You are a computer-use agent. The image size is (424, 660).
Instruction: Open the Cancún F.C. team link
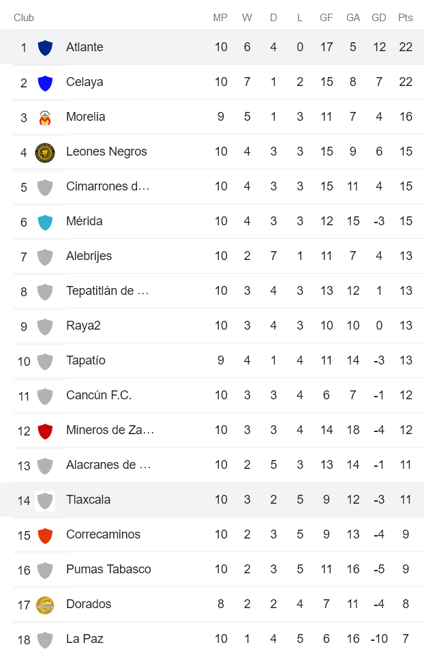tap(99, 395)
